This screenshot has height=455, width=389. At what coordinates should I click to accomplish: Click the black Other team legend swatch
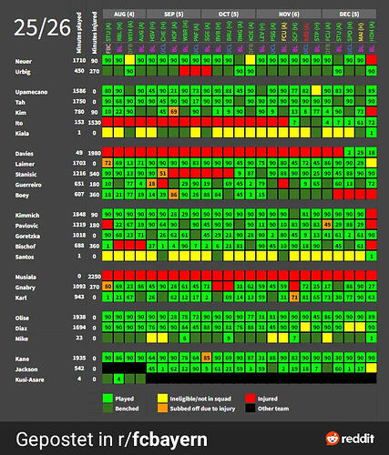(251, 409)
